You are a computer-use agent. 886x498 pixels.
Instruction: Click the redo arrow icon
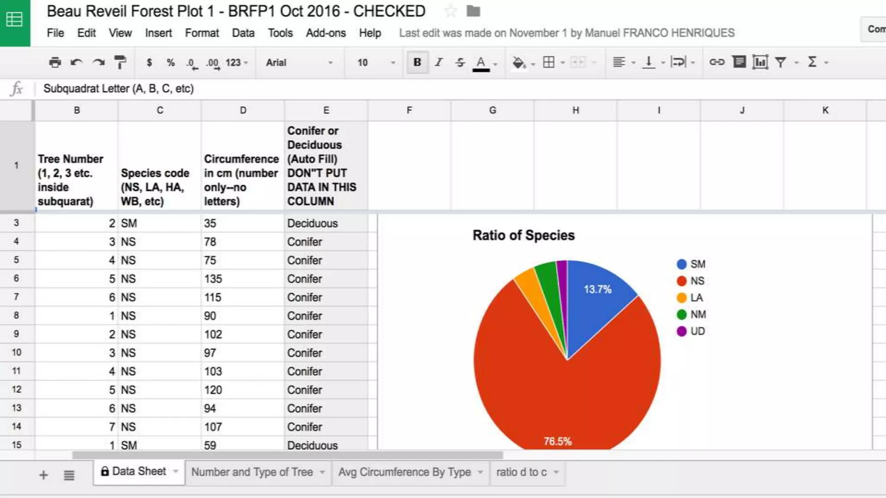[x=99, y=63]
